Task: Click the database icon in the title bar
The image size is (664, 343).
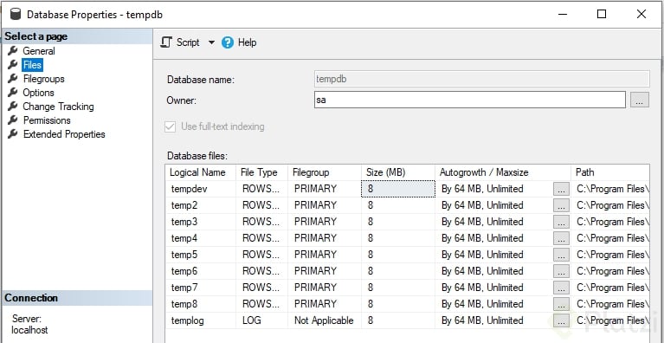Action: click(x=16, y=14)
